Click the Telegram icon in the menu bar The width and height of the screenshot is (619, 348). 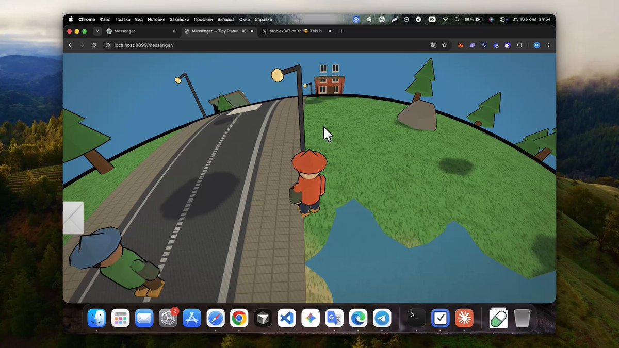(418, 19)
